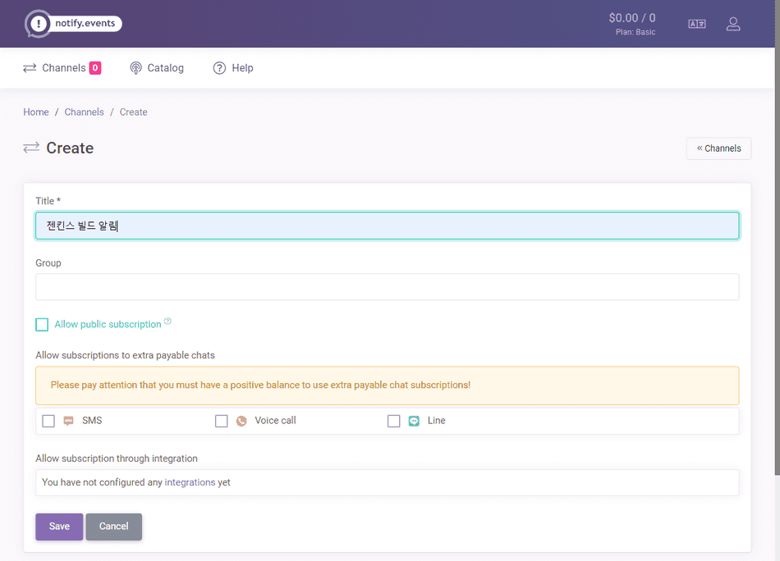Tick the Line checkbox
The width and height of the screenshot is (780, 561).
[x=393, y=421]
